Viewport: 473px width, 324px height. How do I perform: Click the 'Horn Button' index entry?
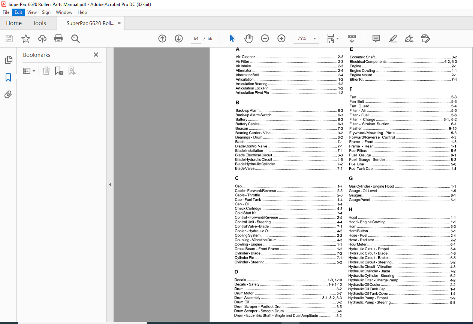coord(402,231)
